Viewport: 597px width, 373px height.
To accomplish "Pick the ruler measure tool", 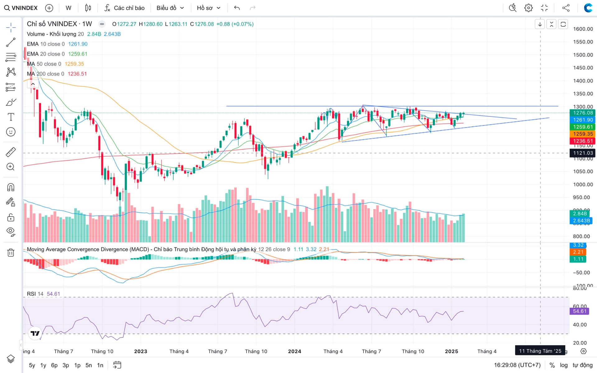I will pyautogui.click(x=11, y=152).
